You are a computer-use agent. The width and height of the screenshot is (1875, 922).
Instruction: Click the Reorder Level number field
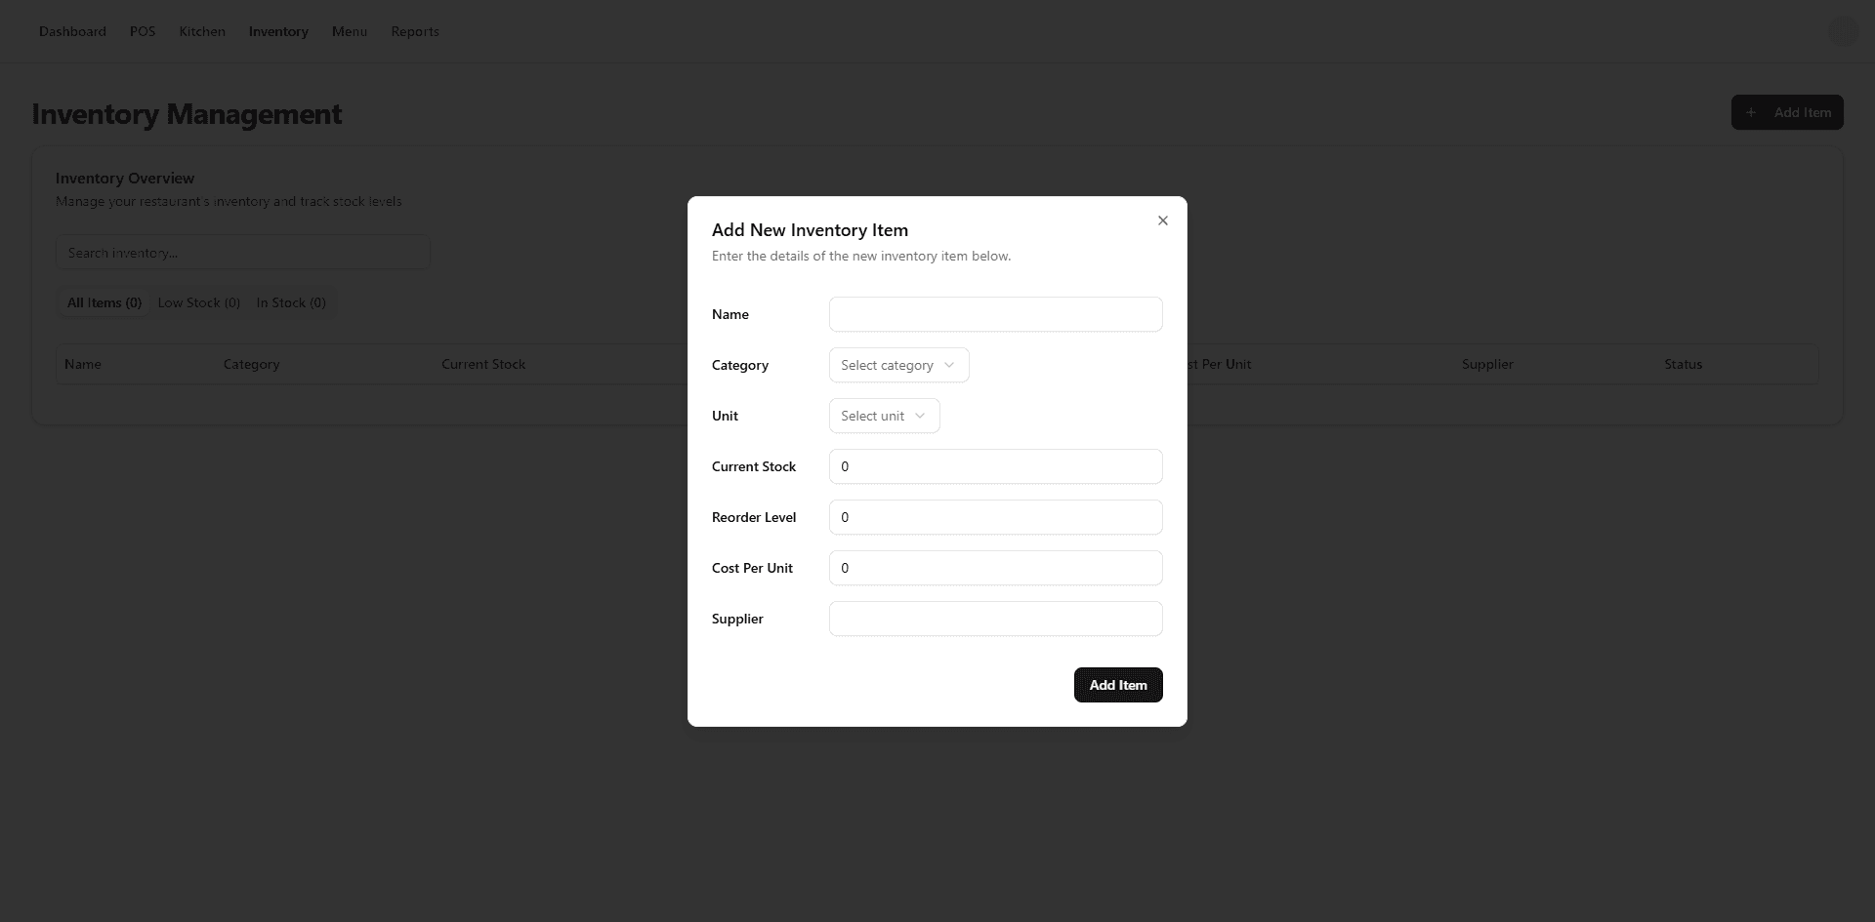[x=995, y=517]
